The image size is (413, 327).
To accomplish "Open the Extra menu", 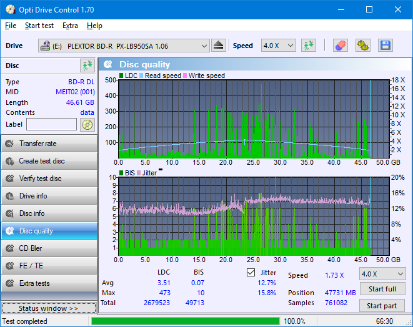I will (x=70, y=26).
